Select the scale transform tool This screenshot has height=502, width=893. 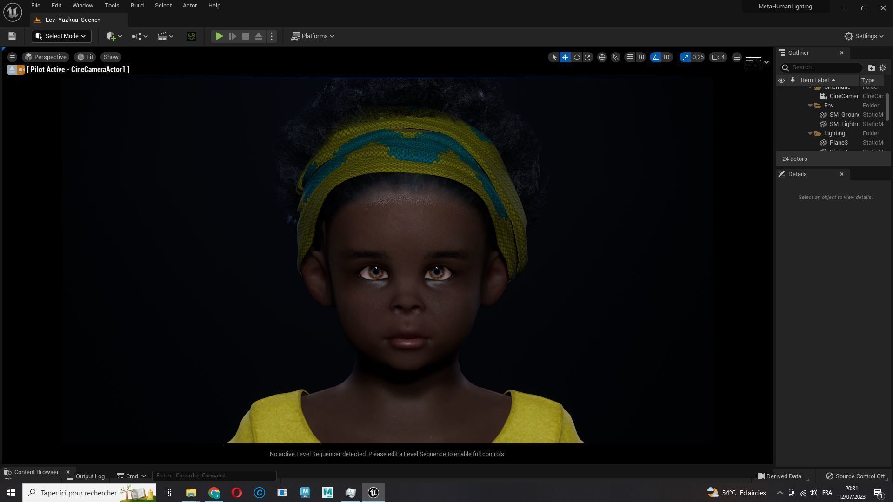click(x=588, y=57)
